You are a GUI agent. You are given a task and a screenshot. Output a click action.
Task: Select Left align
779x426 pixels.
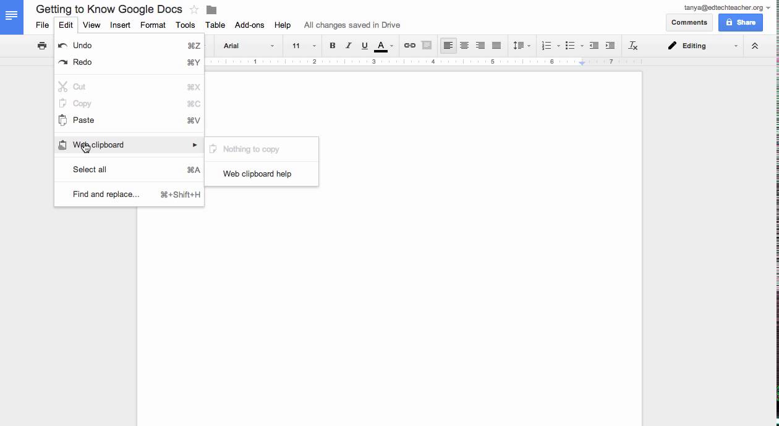click(448, 46)
